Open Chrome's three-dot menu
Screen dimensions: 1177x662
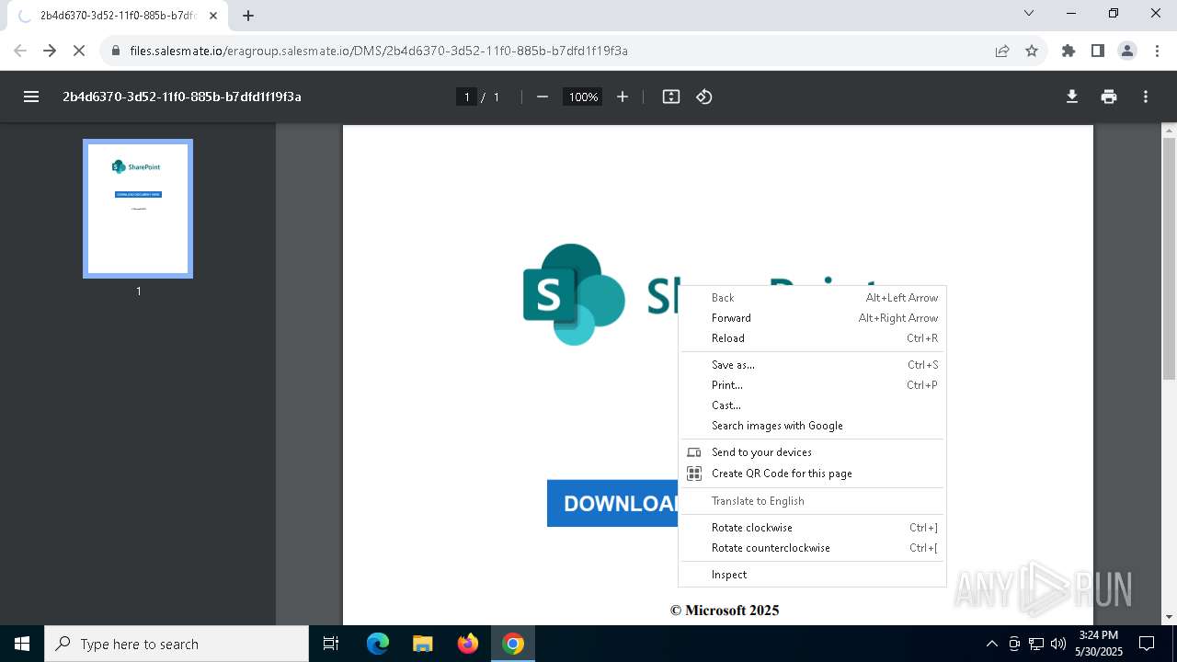(1157, 51)
